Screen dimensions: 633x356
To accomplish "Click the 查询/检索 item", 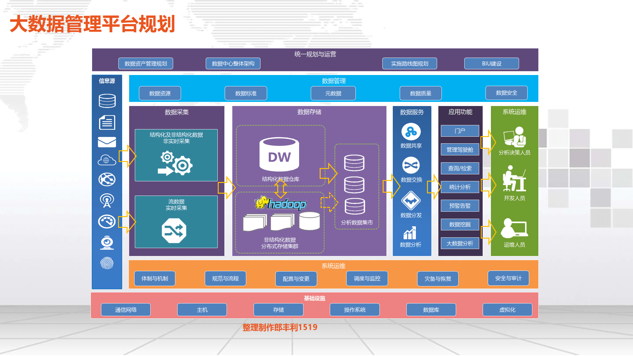I will pyautogui.click(x=460, y=168).
